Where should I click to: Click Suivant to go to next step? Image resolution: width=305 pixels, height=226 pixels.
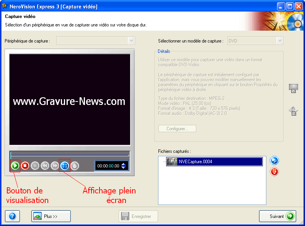coord(277,216)
